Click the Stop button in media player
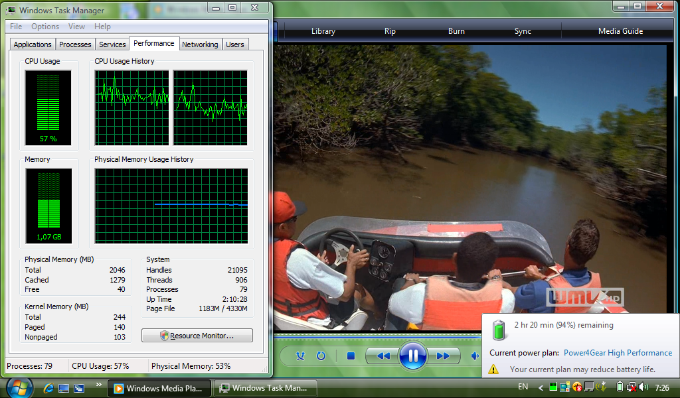This screenshot has height=398, width=680. pos(351,356)
